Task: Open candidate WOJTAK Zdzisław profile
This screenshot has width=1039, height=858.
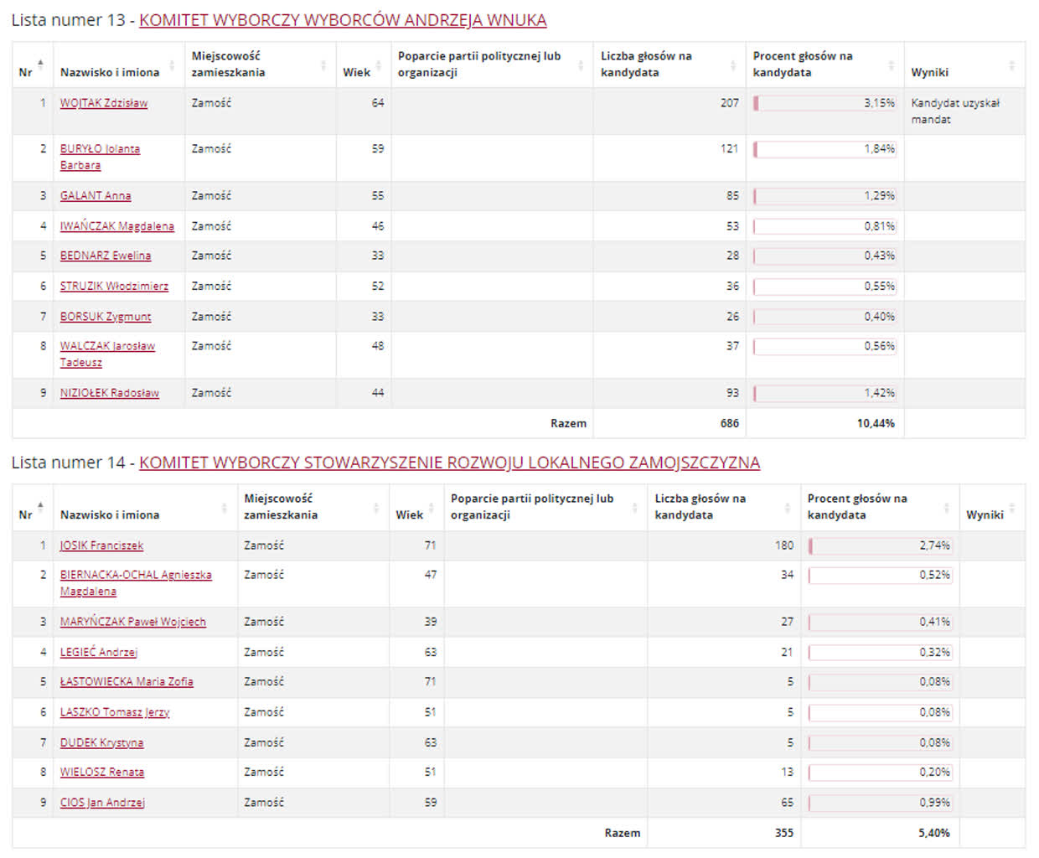Action: (103, 103)
